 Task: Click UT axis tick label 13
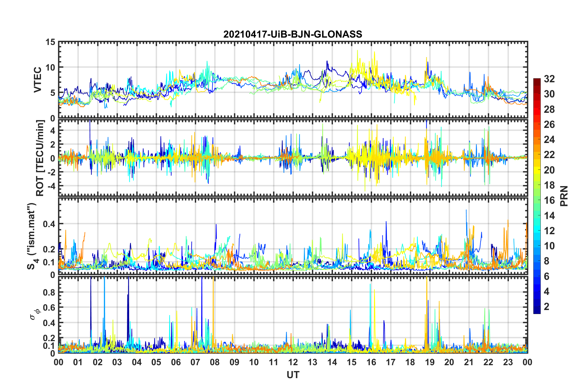tap(312, 362)
